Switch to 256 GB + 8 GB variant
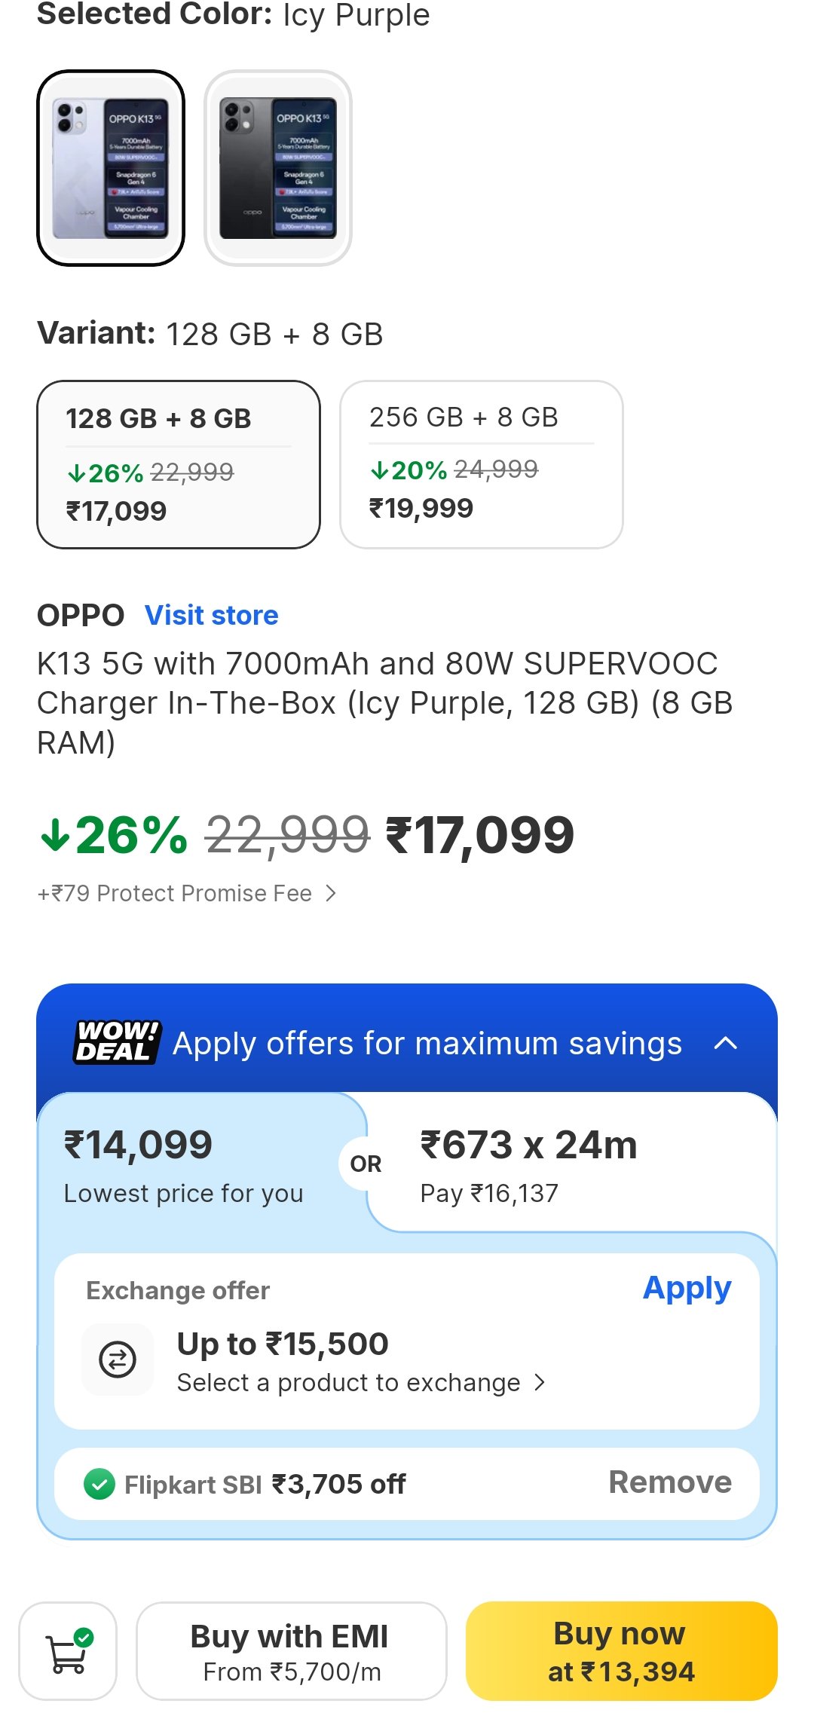Viewport: 814px width, 1719px height. coord(481,464)
